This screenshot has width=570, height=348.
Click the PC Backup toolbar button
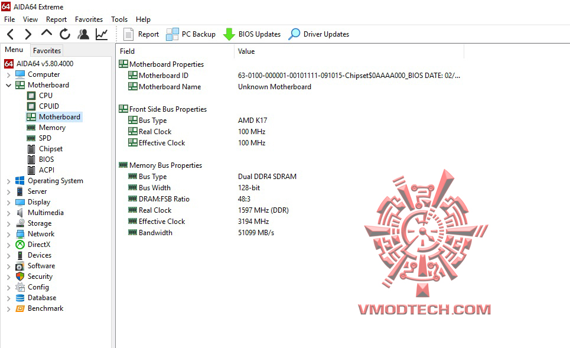click(191, 34)
